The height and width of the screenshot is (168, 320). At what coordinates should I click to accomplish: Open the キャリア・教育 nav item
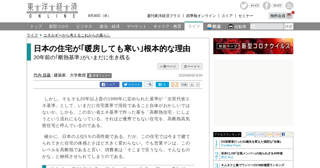tap(167, 26)
